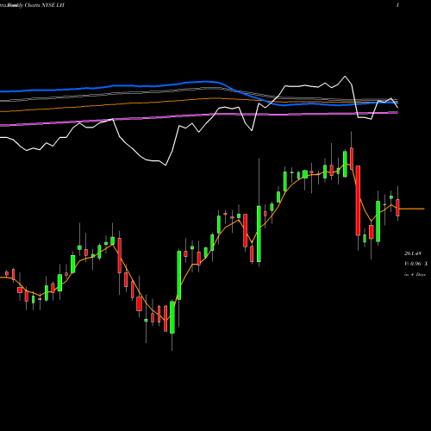Click the "V: 0.96 X" volume label
The width and height of the screenshot is (431, 431).
(x=415, y=264)
